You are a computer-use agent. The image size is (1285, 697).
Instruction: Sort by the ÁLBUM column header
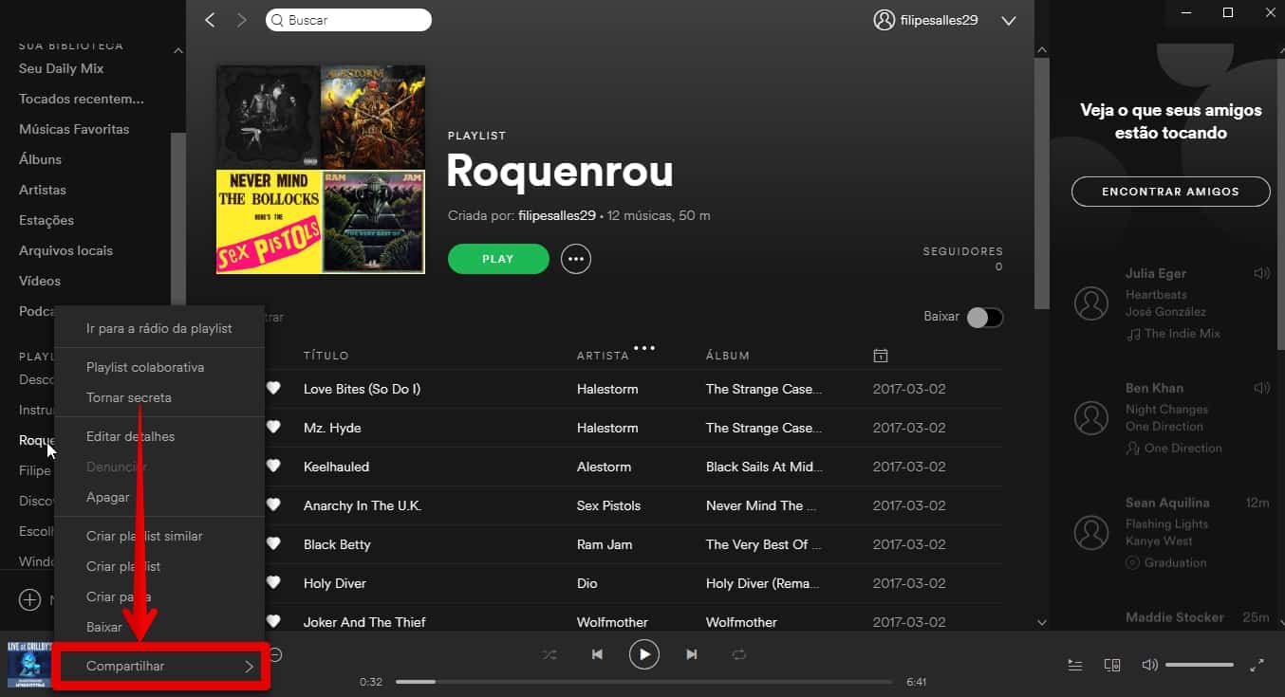pos(728,356)
